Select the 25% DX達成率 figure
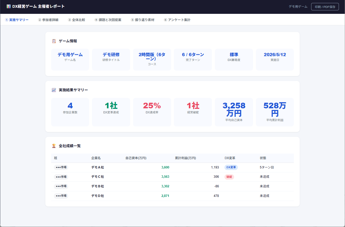The image size is (345, 227). tap(152, 106)
